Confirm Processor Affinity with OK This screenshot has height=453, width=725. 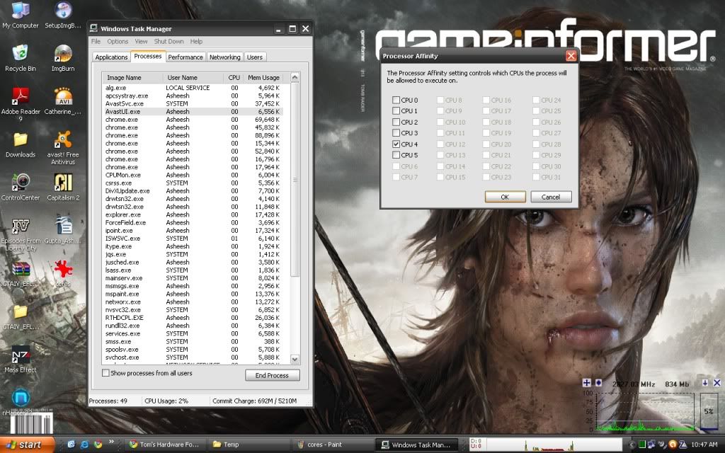(505, 197)
